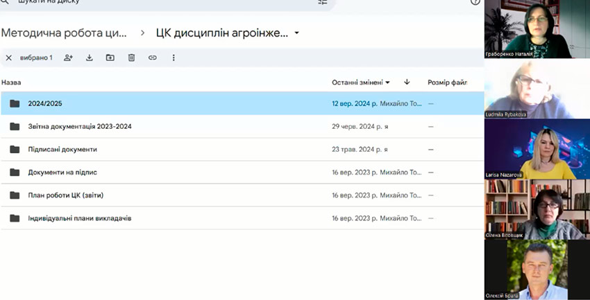Delete selected item with trash icon

131,58
